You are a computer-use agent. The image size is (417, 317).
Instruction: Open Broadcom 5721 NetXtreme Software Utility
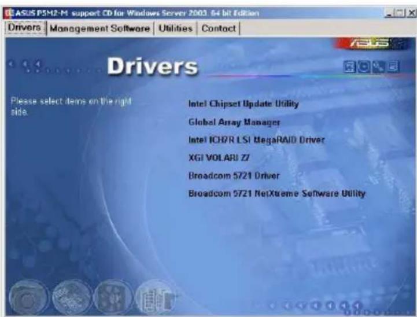coord(277,193)
